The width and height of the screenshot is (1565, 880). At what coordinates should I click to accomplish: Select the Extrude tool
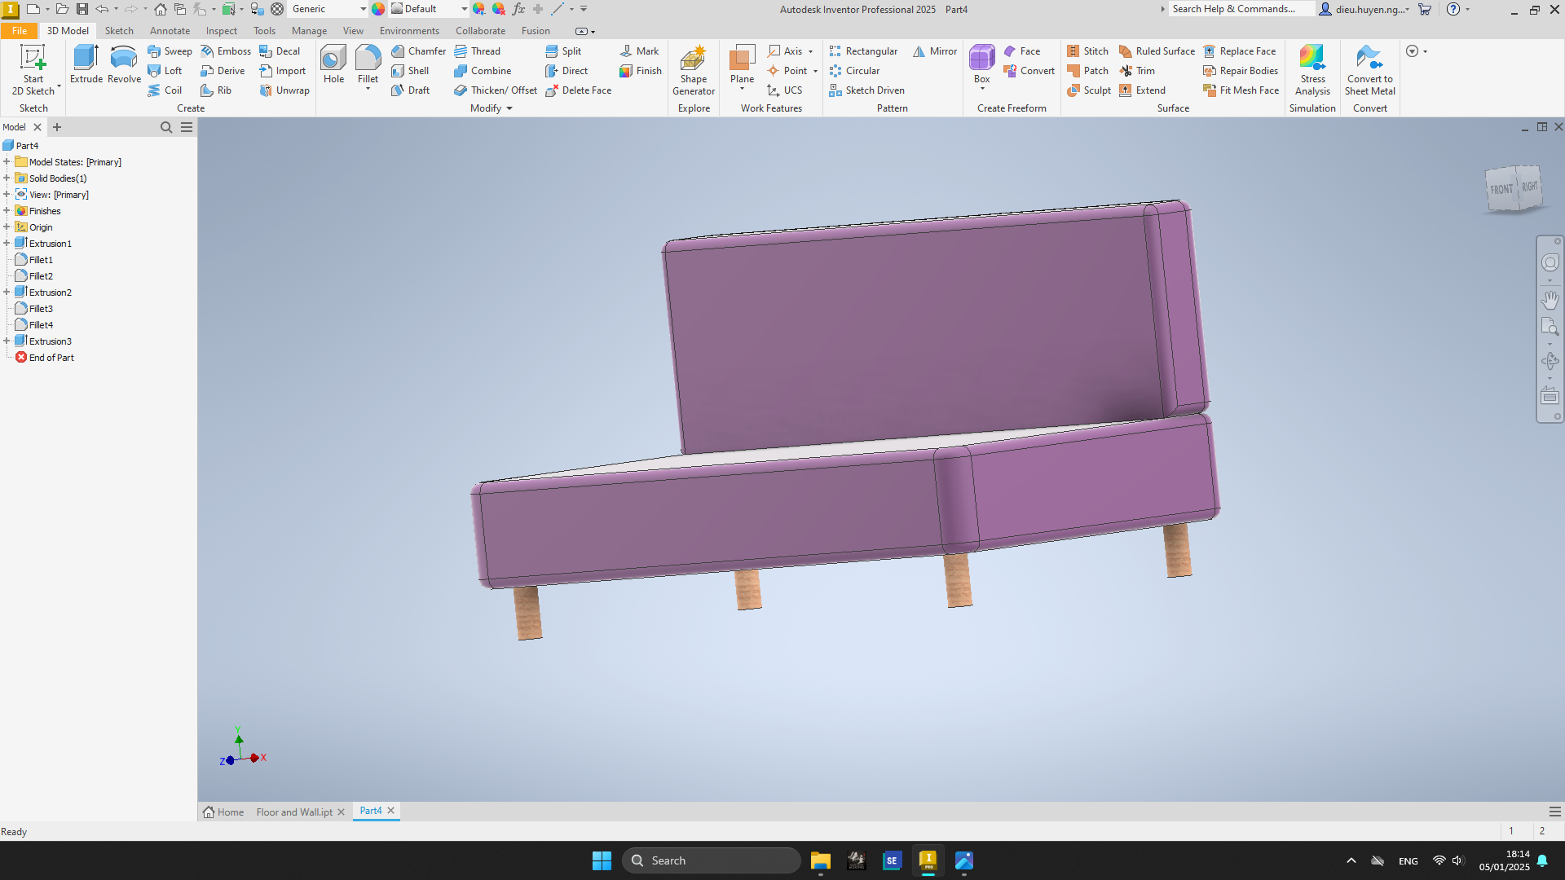pyautogui.click(x=86, y=64)
